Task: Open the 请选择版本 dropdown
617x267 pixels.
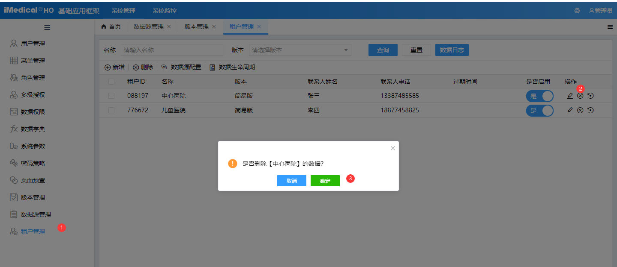Action: point(300,50)
